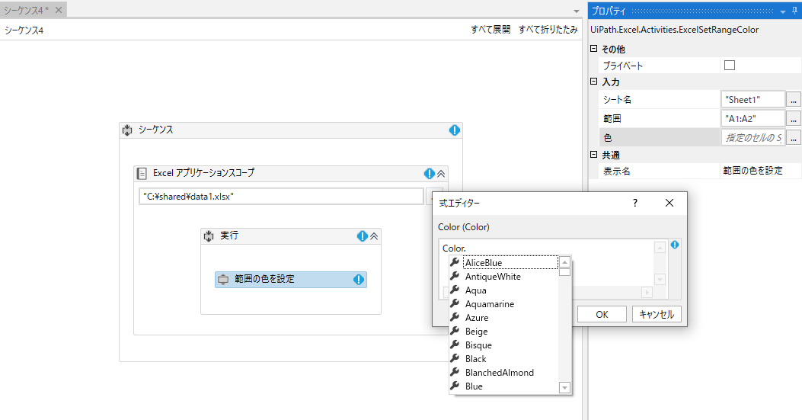Click the wrench icon next to AliceBlue

pos(455,262)
